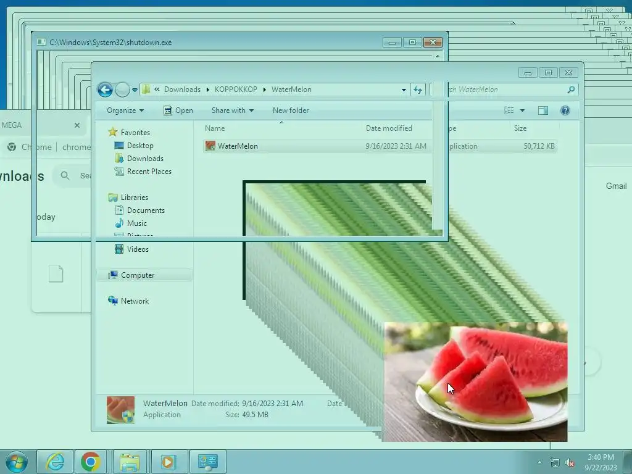Open Explorer Help
Image resolution: width=632 pixels, height=474 pixels.
coord(565,110)
